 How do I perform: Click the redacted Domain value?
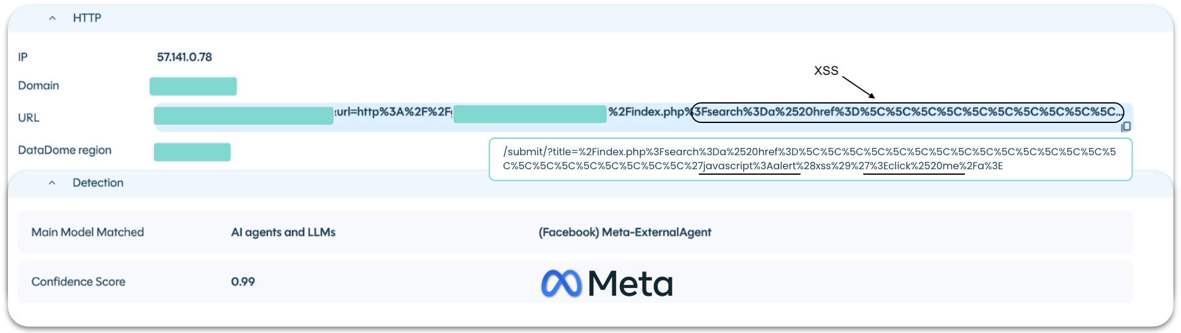pos(193,86)
